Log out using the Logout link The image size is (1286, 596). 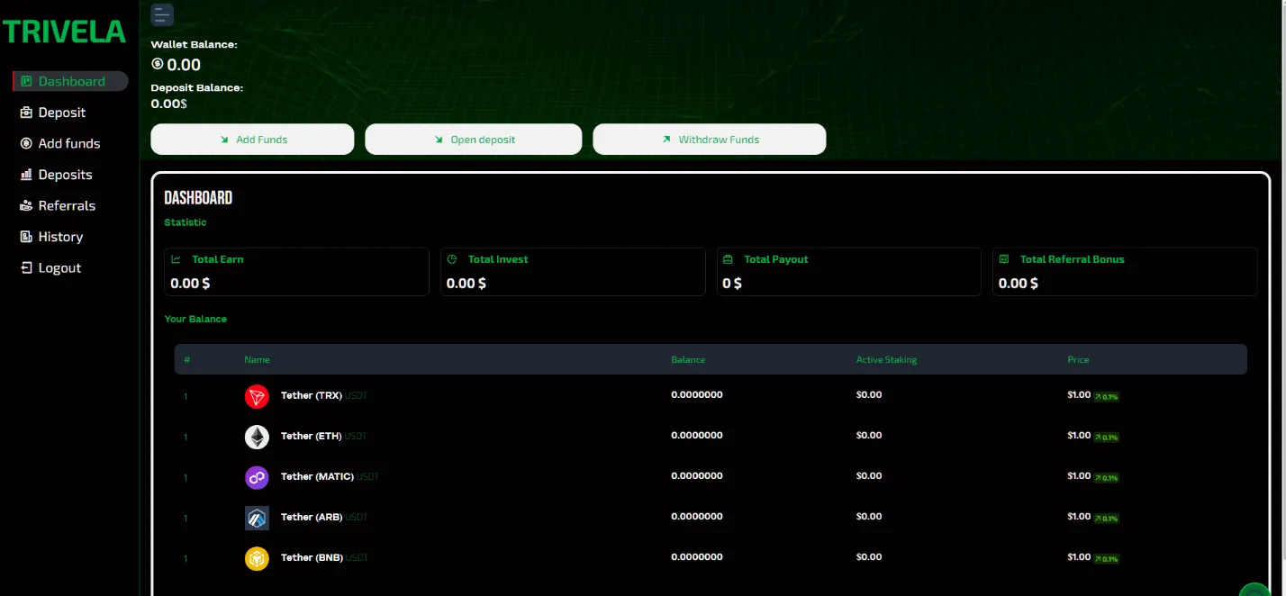tap(50, 267)
